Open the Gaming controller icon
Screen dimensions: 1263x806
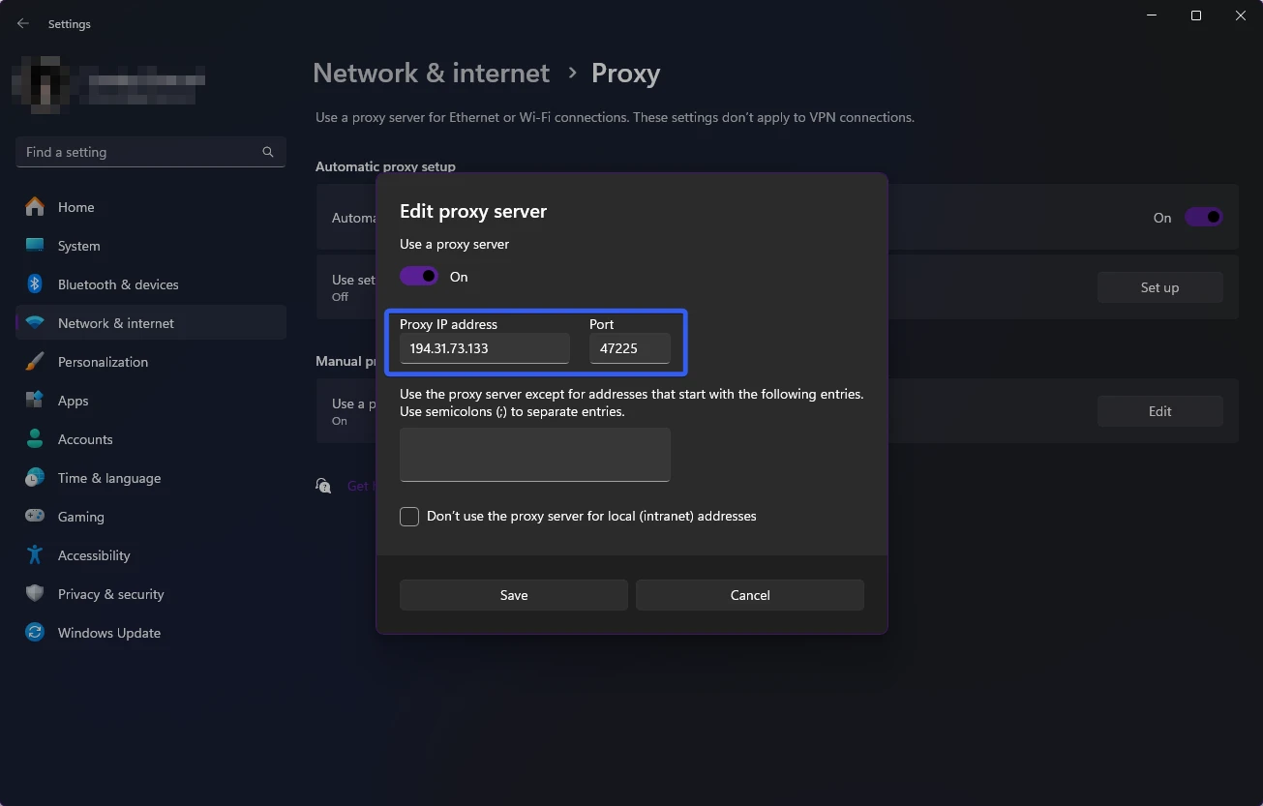[x=35, y=517]
